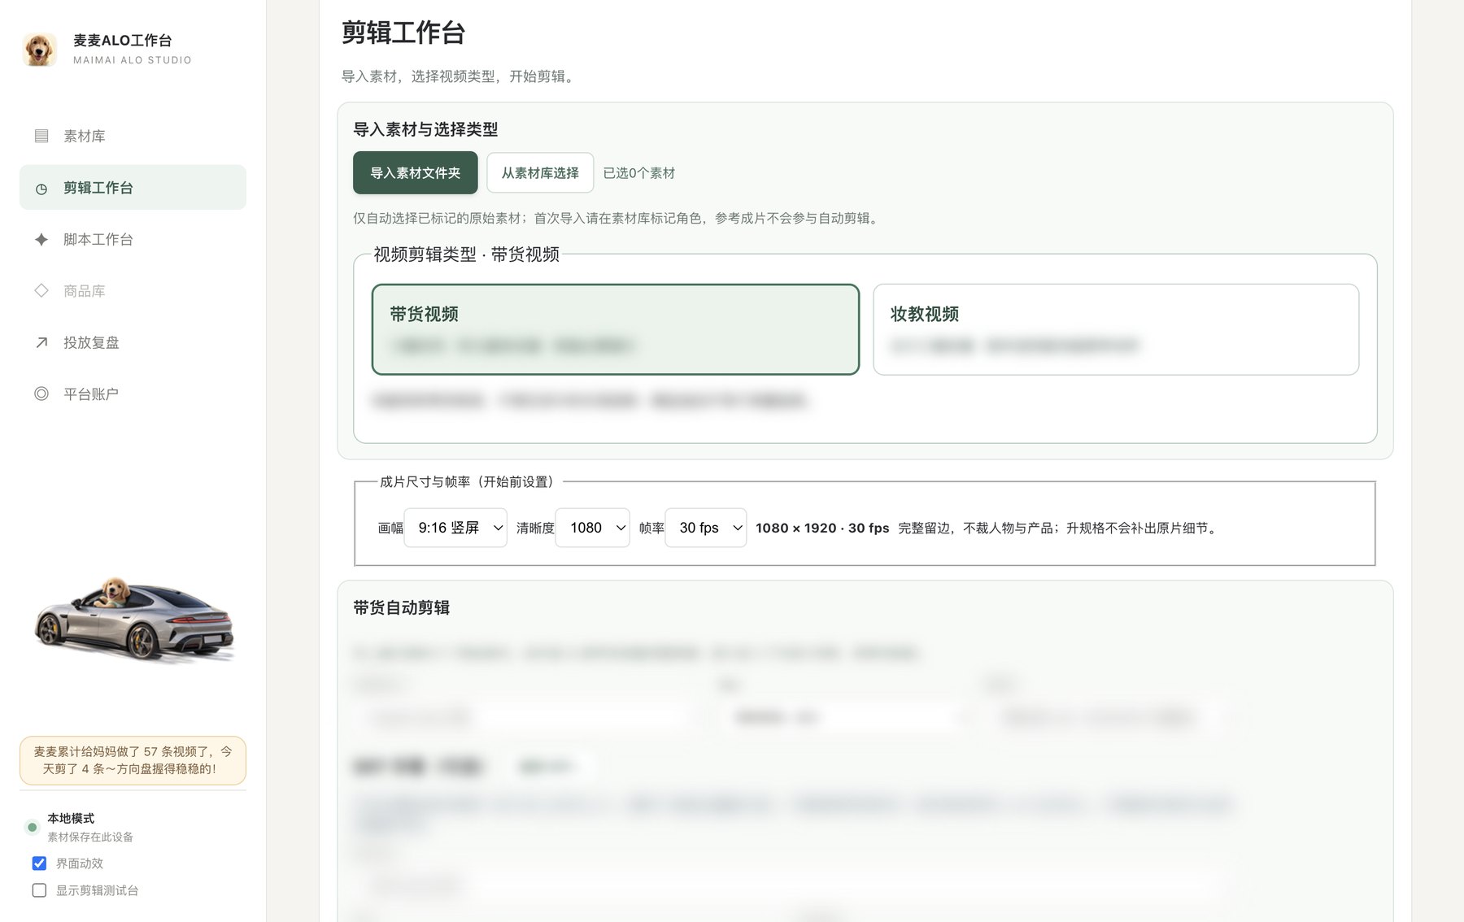This screenshot has width=1464, height=922.
Task: Choose the 妆教视频 type card
Action: (1116, 329)
